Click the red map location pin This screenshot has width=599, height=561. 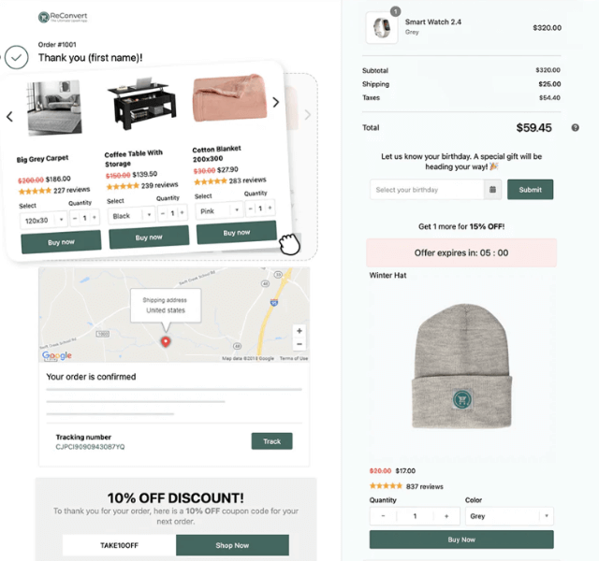(166, 341)
